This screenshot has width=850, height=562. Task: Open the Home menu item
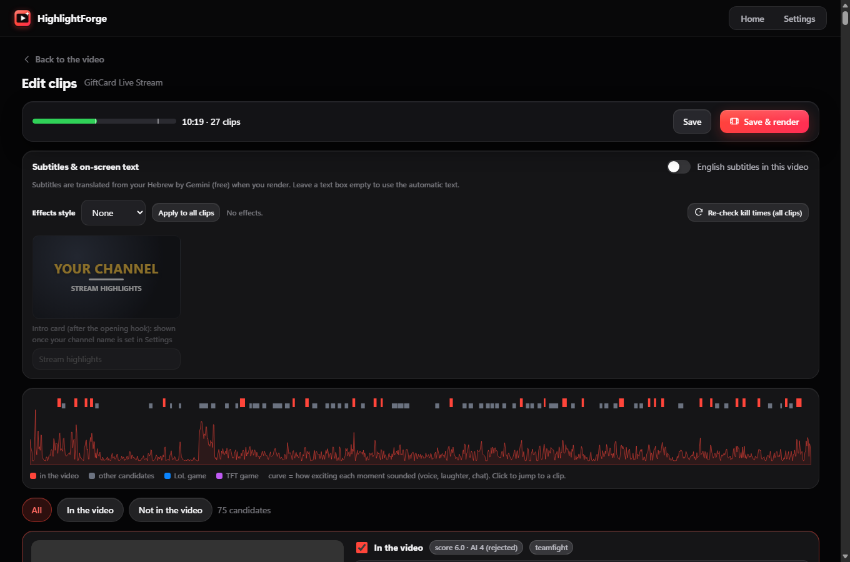[752, 19]
